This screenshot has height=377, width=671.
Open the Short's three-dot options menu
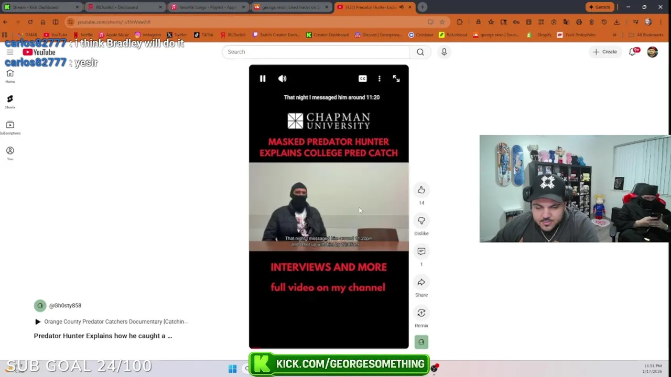[380, 79]
